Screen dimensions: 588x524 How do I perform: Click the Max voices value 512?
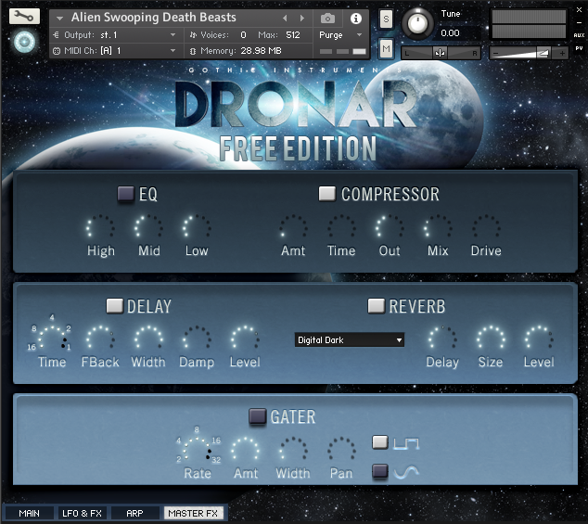[292, 35]
